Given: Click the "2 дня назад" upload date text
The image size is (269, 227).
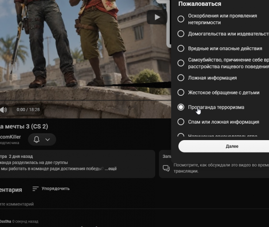Looking at the screenshot, I should 21,157.
